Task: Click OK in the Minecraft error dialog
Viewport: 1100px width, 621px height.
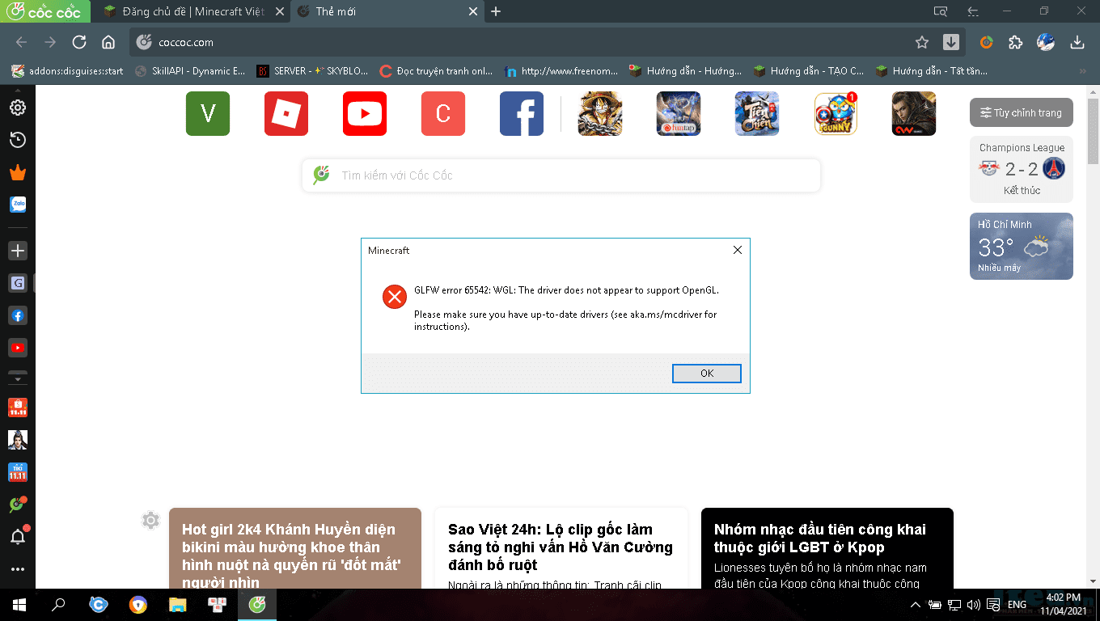Action: point(707,373)
